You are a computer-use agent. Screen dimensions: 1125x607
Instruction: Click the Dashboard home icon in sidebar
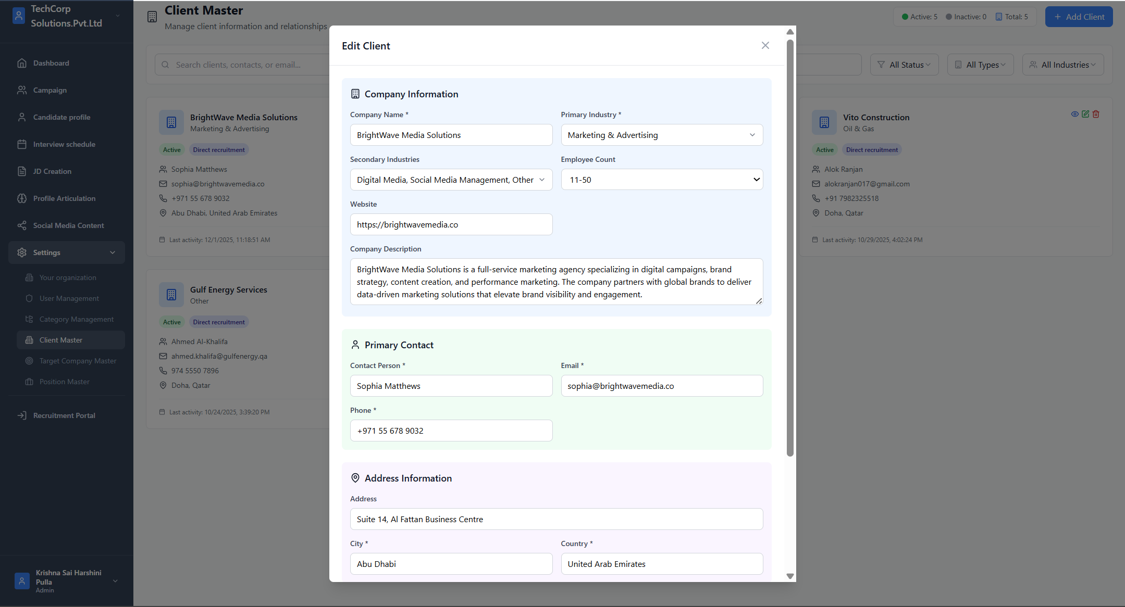click(x=21, y=63)
